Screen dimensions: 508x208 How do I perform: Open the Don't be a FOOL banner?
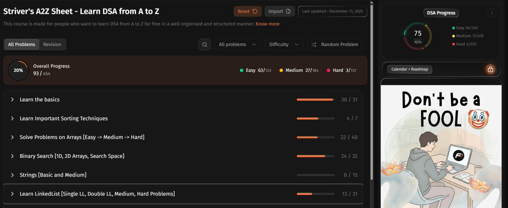click(x=441, y=143)
